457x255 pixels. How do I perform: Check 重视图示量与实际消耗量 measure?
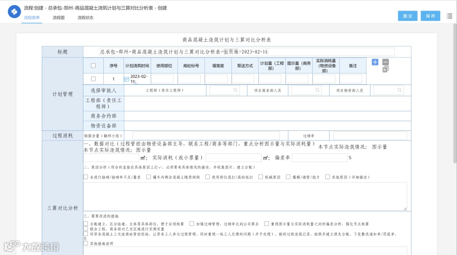point(267,224)
